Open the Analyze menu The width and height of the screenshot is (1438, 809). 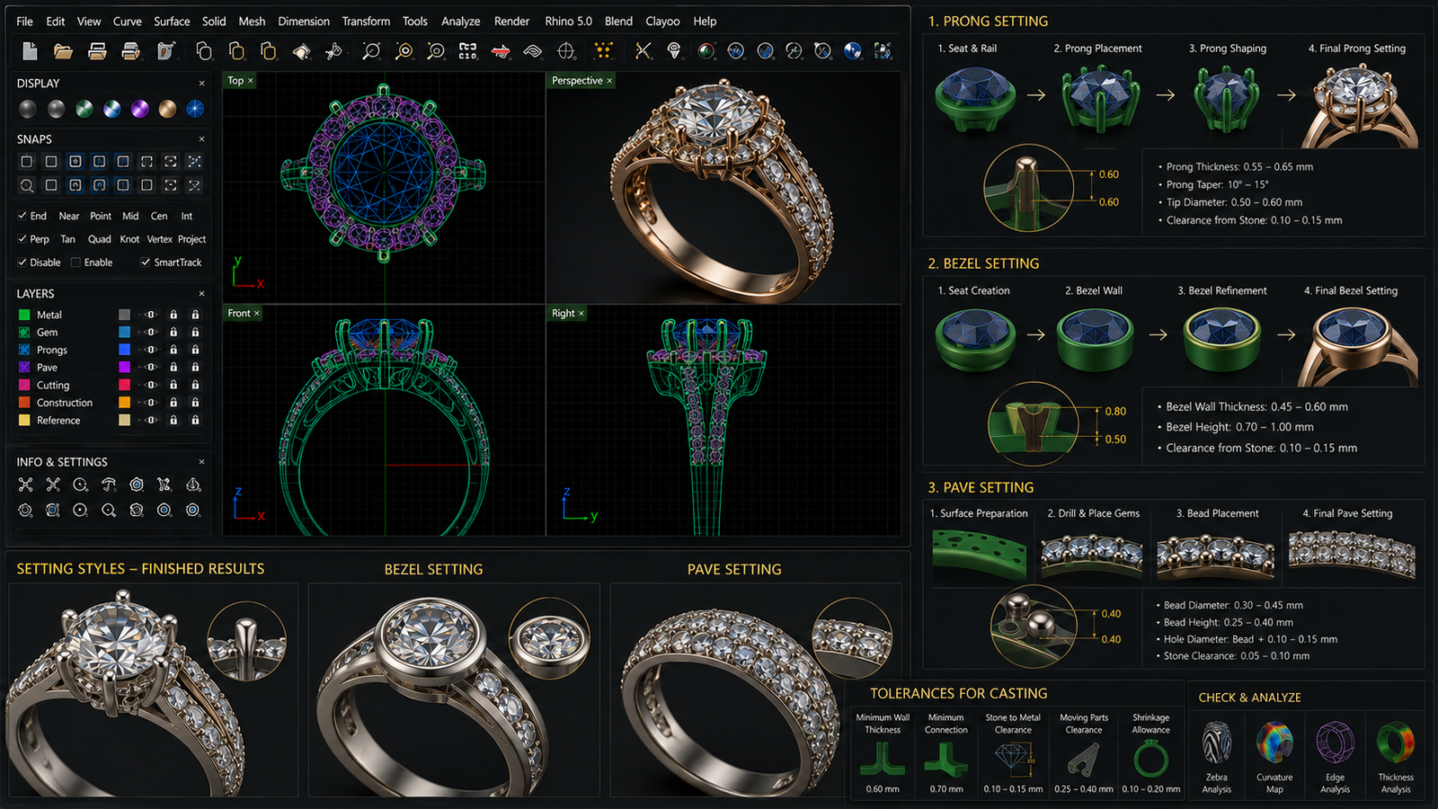point(461,21)
